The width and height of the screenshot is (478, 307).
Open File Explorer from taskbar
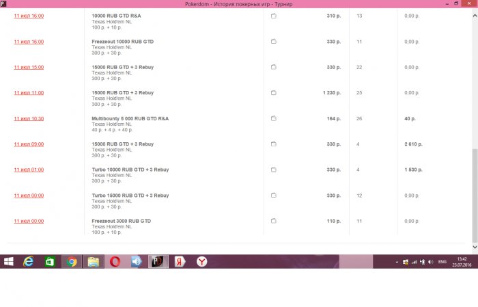tap(94, 261)
